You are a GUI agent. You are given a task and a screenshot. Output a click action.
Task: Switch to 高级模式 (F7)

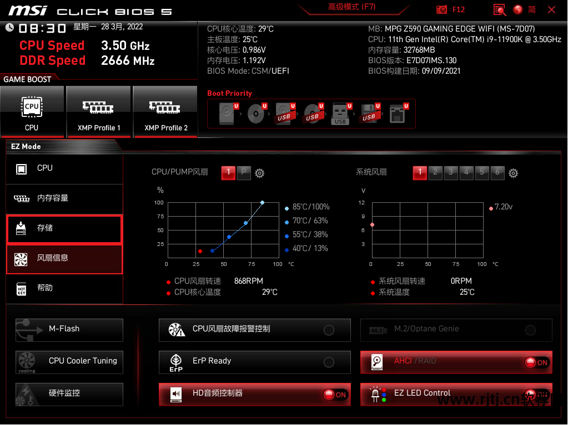click(351, 7)
